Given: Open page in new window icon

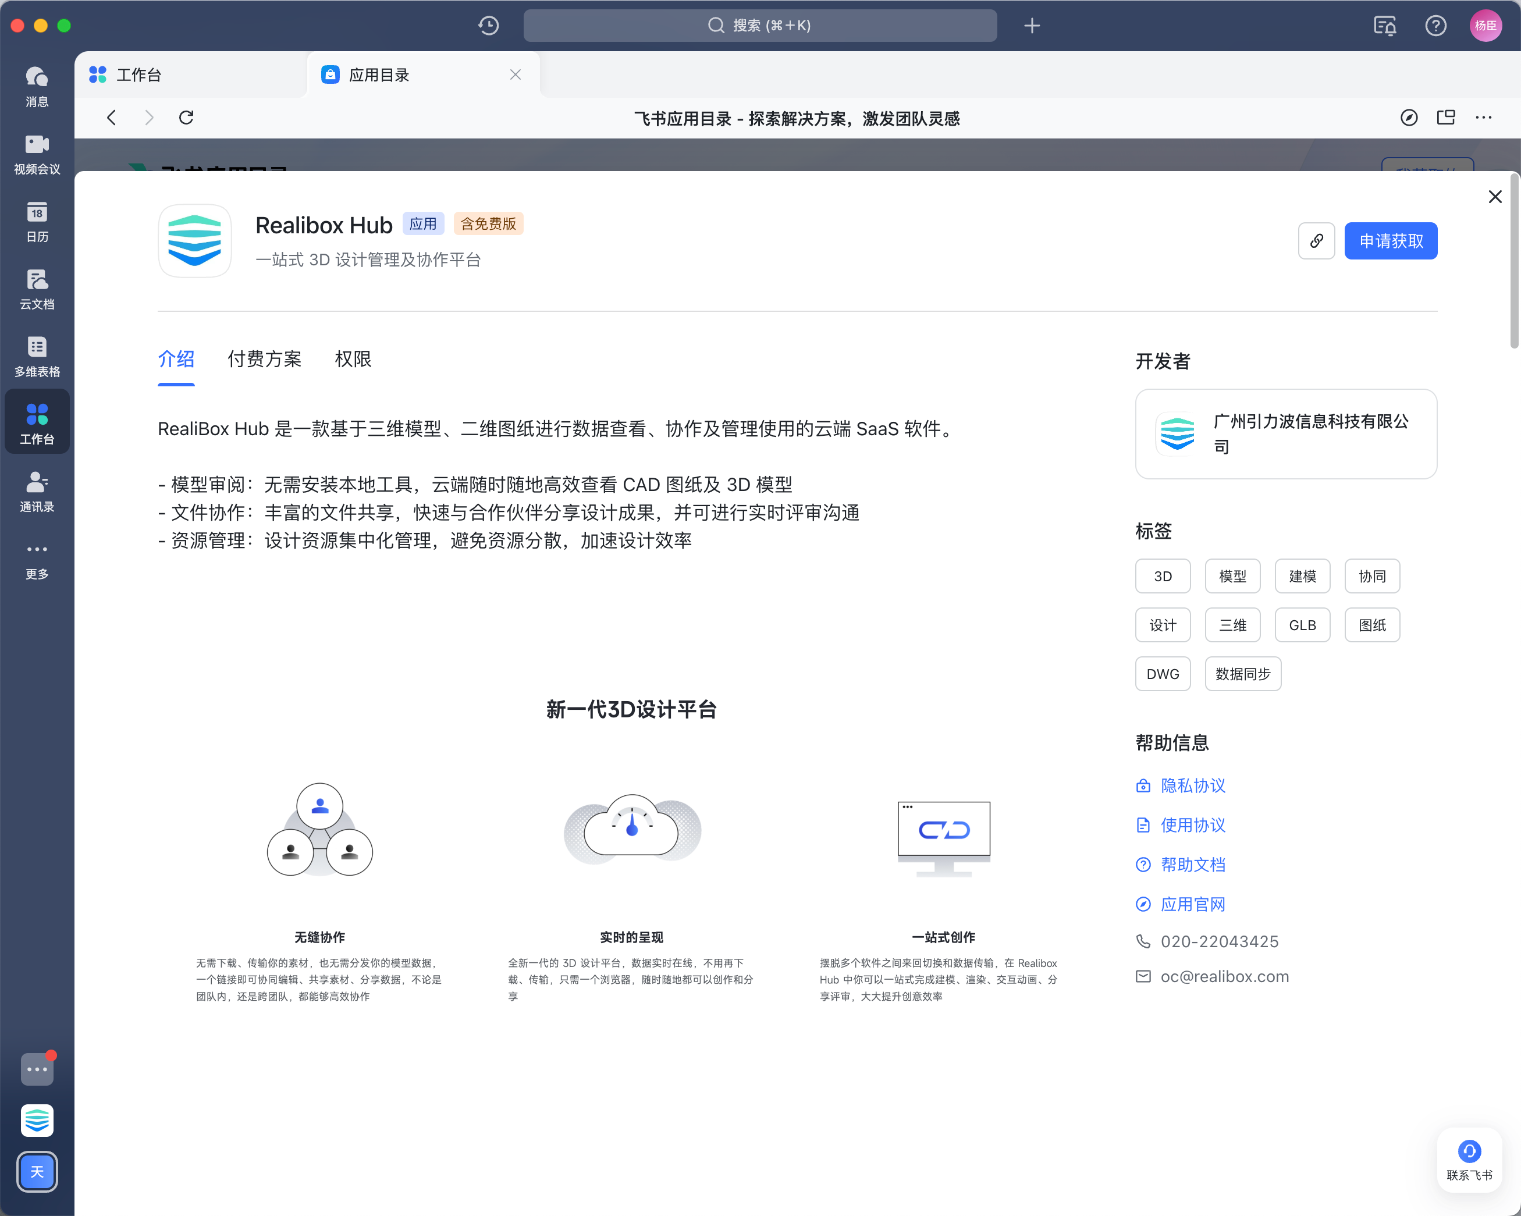Looking at the screenshot, I should coord(1446,117).
